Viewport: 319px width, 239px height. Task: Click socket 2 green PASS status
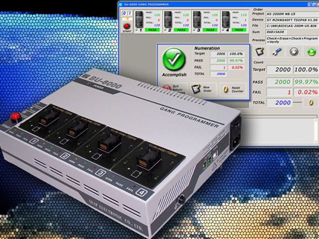coord(181,30)
